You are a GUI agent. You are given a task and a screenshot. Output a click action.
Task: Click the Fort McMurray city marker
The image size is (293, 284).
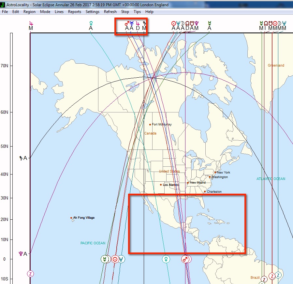click(150, 124)
